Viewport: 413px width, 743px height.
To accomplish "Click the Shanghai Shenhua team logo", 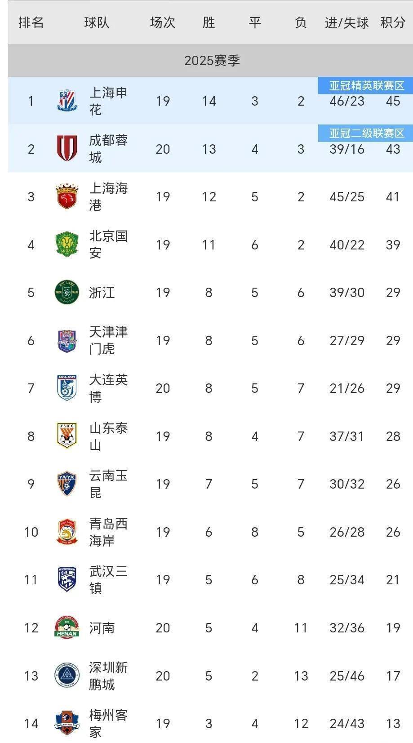I will click(67, 101).
